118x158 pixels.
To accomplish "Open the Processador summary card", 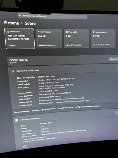I will pyautogui.click(x=20, y=39).
